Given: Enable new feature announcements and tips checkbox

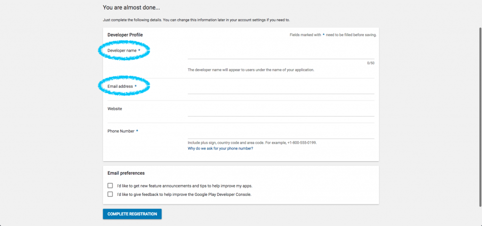Looking at the screenshot, I should pos(110,186).
